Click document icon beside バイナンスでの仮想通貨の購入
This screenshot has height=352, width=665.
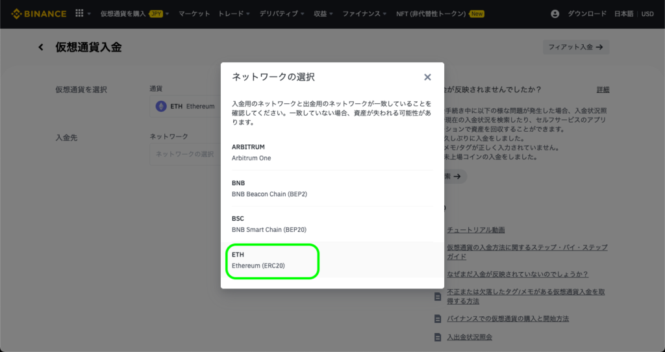(x=438, y=319)
